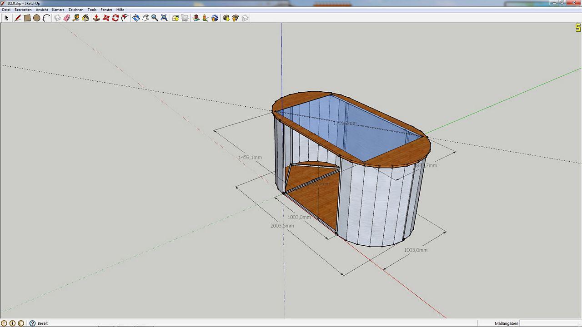Image resolution: width=582 pixels, height=327 pixels.
Task: Select the Push/Pull tool
Action: click(x=96, y=18)
